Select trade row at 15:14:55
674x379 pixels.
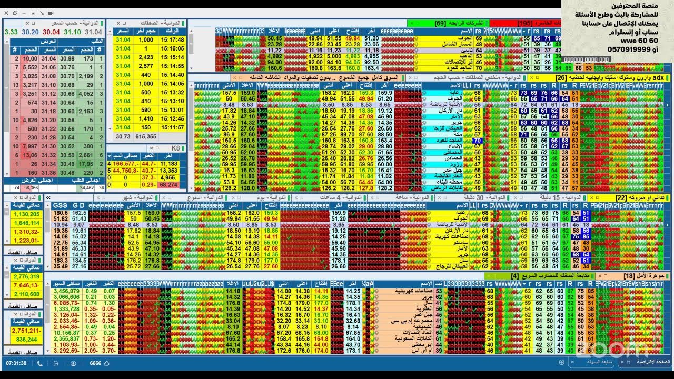click(x=149, y=66)
